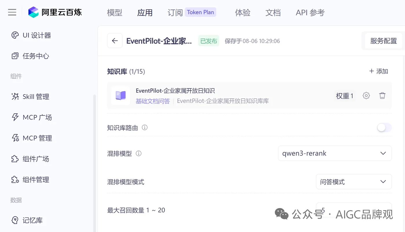The width and height of the screenshot is (405, 232).
Task: Click the 已发布 status tag
Action: [209, 41]
